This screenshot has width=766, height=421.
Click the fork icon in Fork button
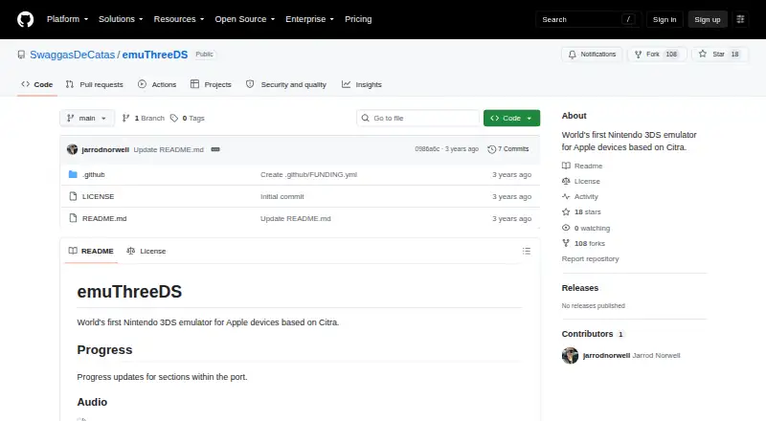pos(638,55)
